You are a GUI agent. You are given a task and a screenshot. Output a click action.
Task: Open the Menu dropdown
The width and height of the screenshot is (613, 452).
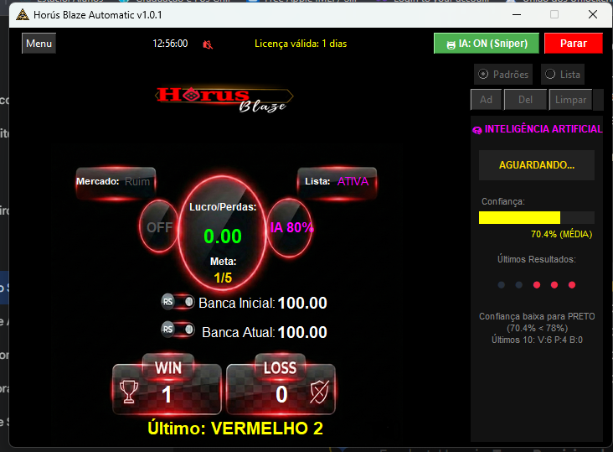tap(39, 44)
